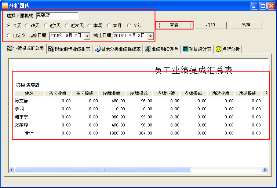Click the 点牌提成 column header
Screen dimensions: 277x188
tap(193, 93)
